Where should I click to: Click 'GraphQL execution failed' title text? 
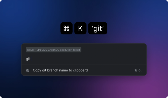[64, 50]
